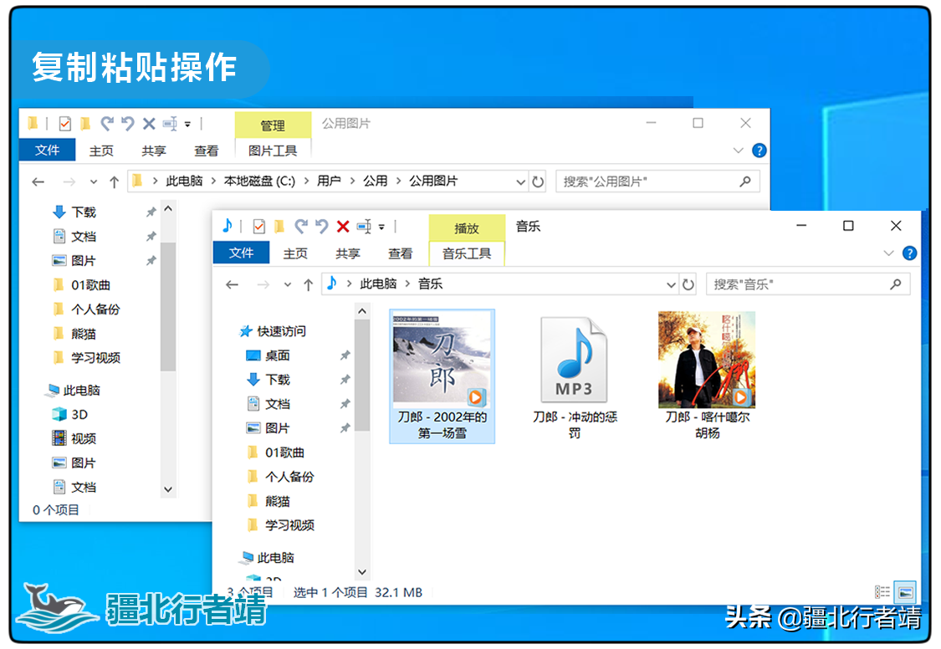Switch to 主页 tab in 音乐 window
The image size is (941, 649).
tap(295, 253)
